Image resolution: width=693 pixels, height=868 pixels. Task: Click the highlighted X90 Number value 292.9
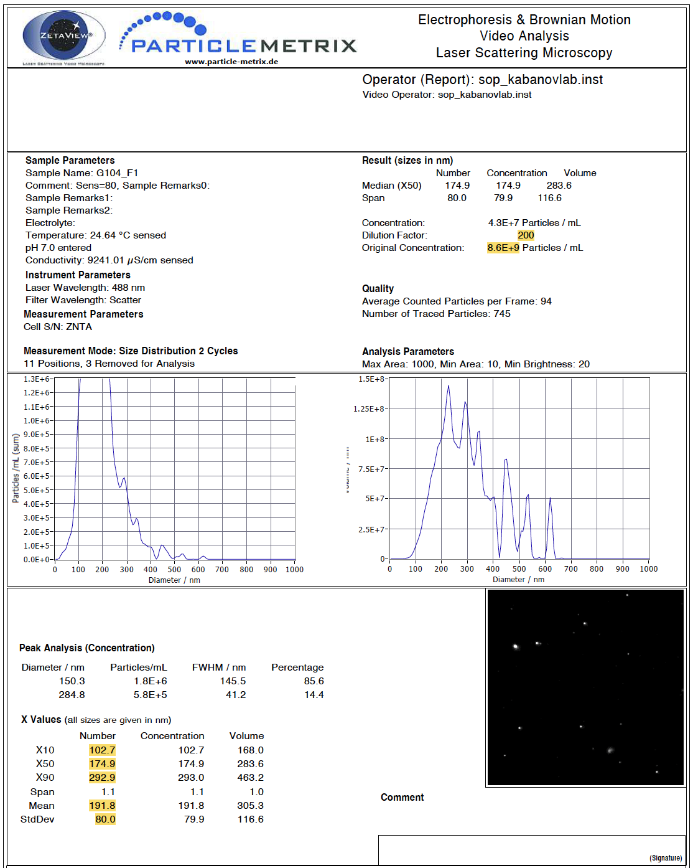click(102, 778)
